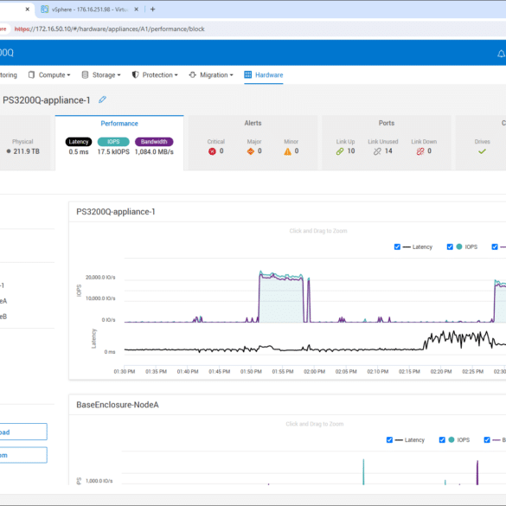Click the black Latency badge

[79, 142]
